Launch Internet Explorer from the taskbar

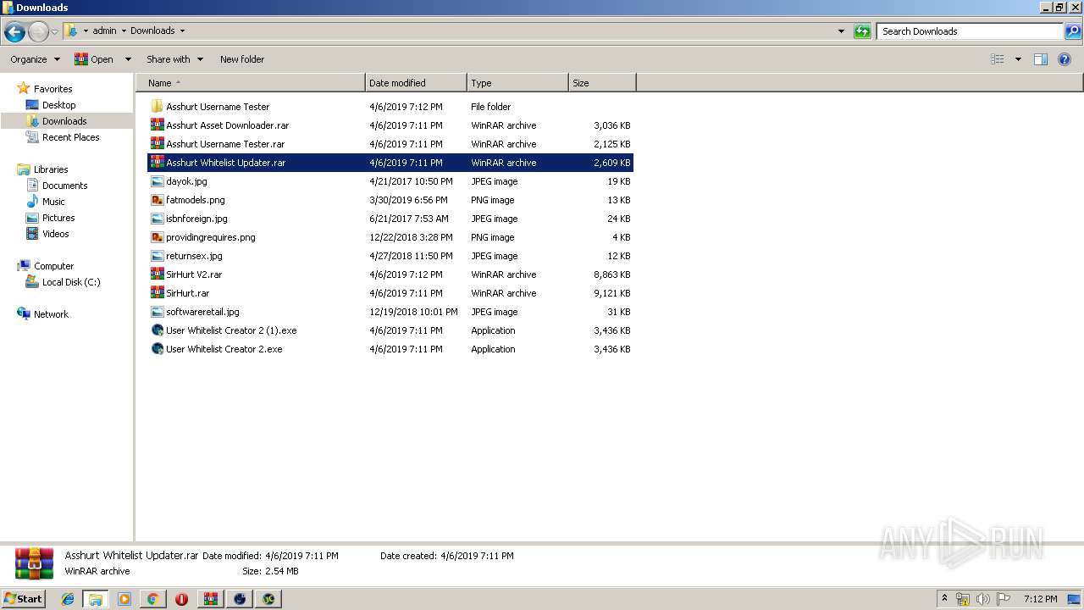[x=68, y=599]
